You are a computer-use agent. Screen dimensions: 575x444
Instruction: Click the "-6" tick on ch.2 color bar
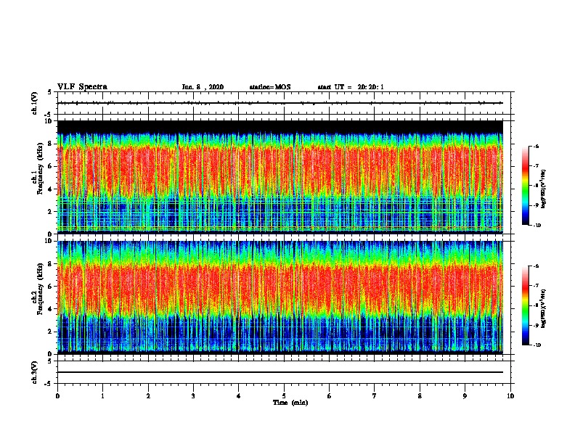pyautogui.click(x=536, y=266)
